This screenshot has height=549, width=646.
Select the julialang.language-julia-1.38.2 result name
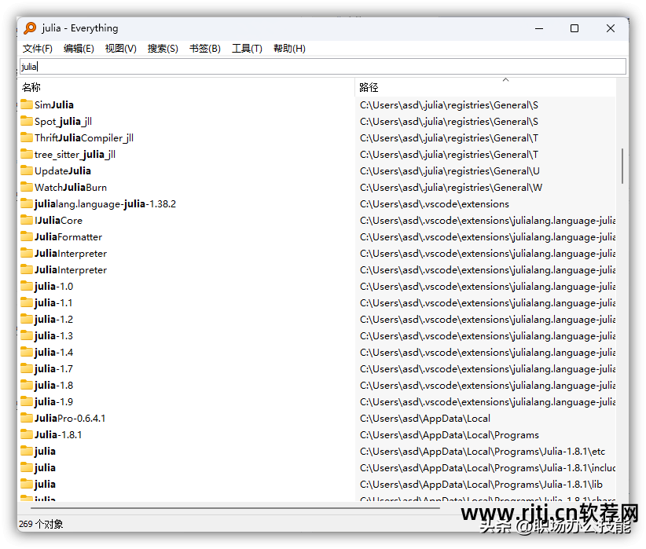click(x=105, y=204)
